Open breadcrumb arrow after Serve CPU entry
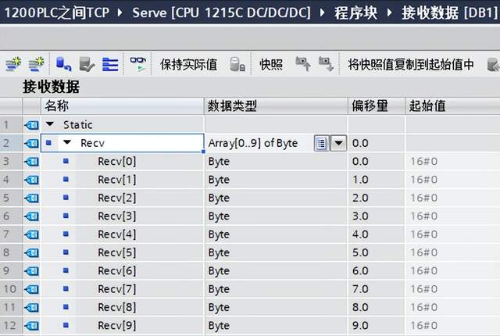The image size is (500, 336). pos(323,13)
